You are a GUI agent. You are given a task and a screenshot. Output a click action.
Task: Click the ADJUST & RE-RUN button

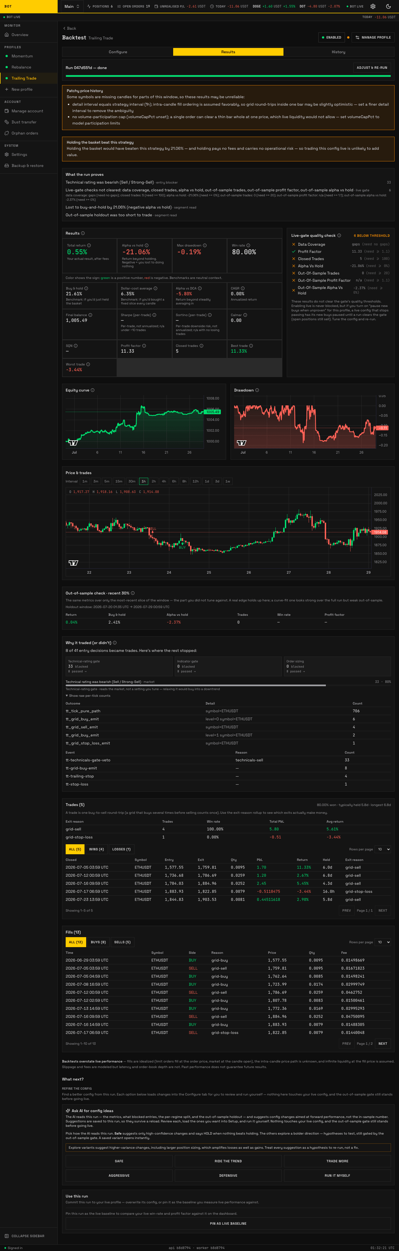pyautogui.click(x=372, y=67)
